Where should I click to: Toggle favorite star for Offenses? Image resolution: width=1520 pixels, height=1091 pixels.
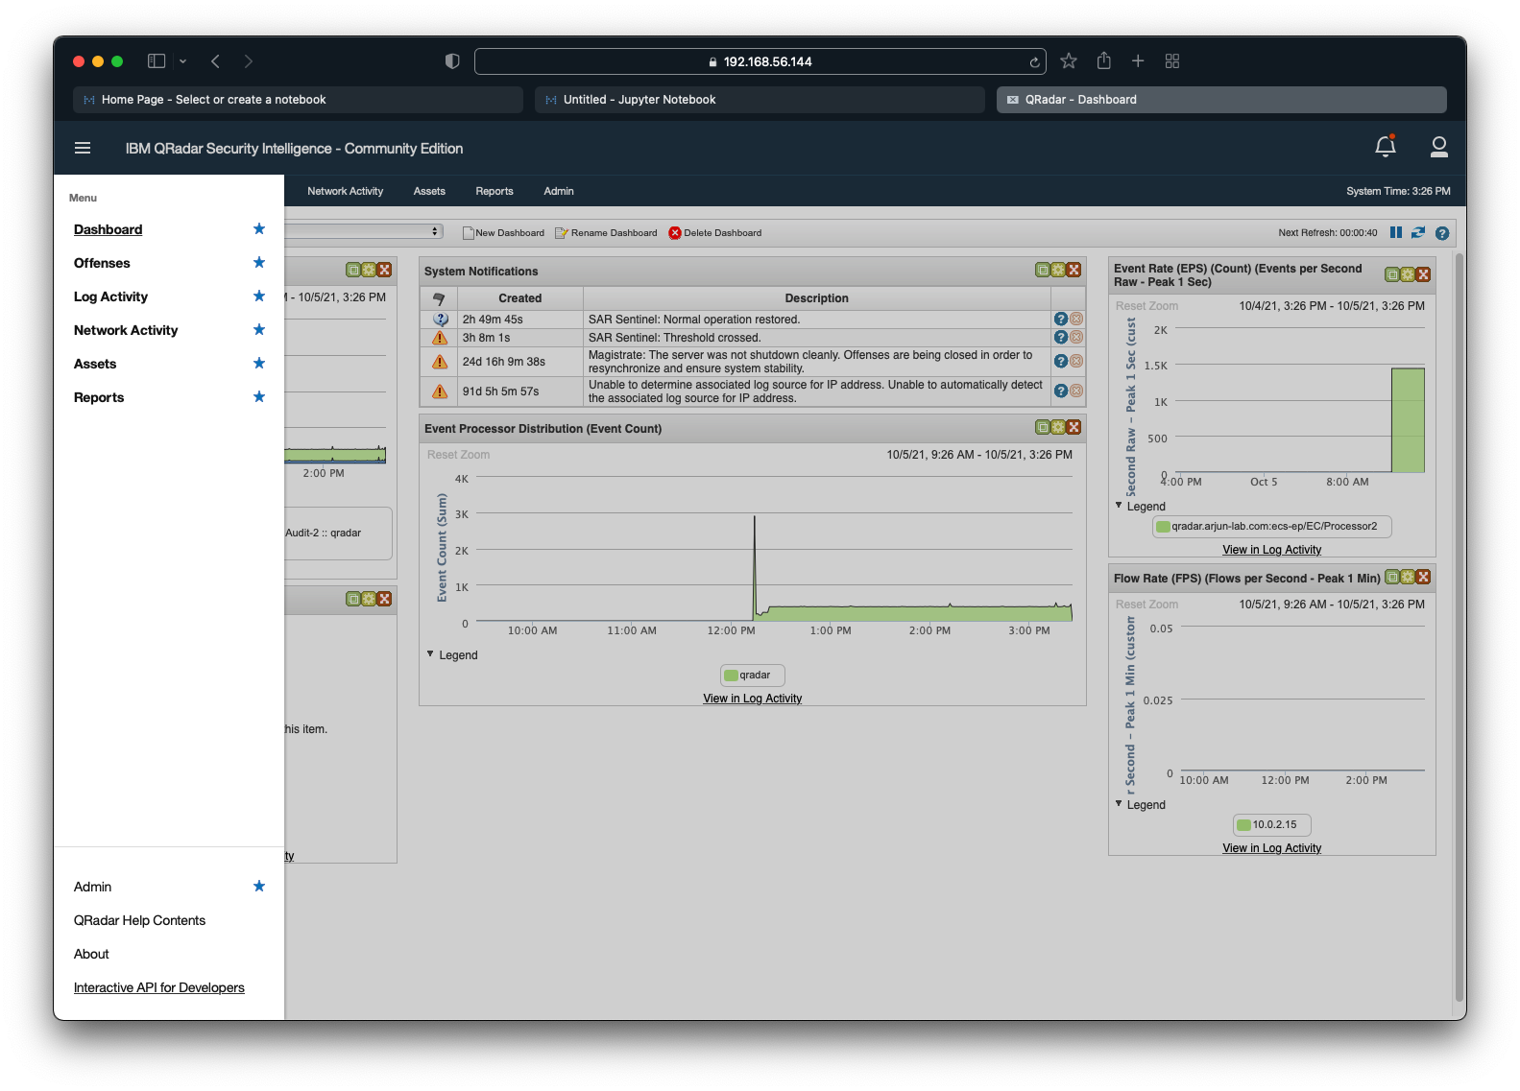tap(258, 263)
